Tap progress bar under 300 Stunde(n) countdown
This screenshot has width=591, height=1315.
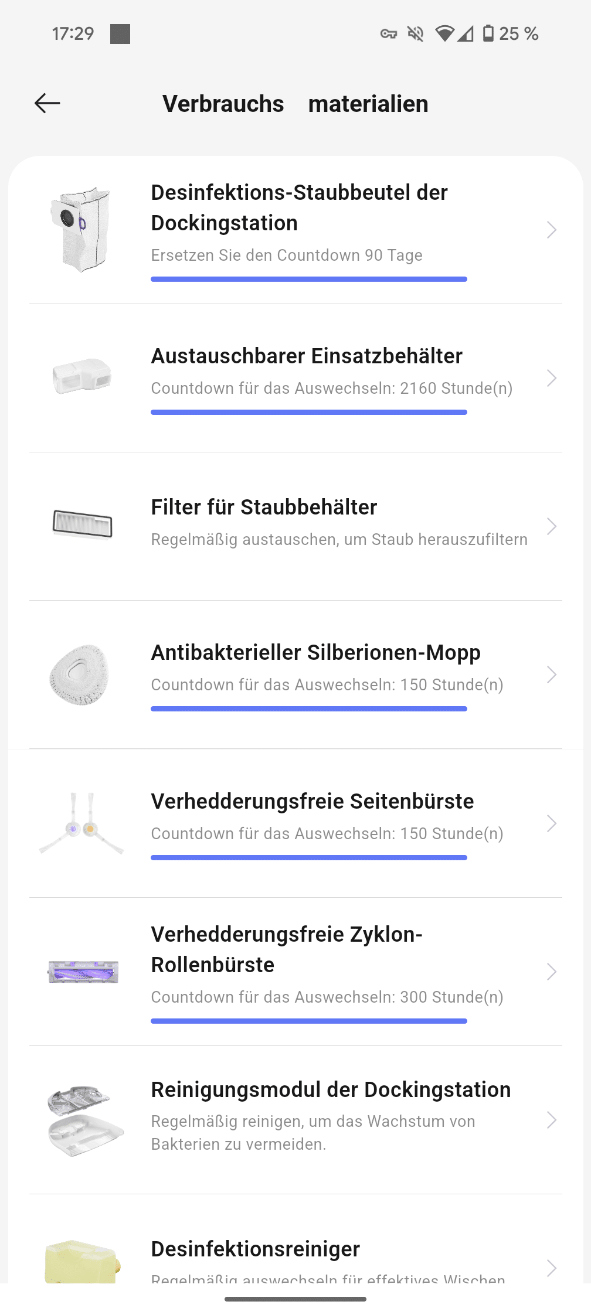point(308,1021)
